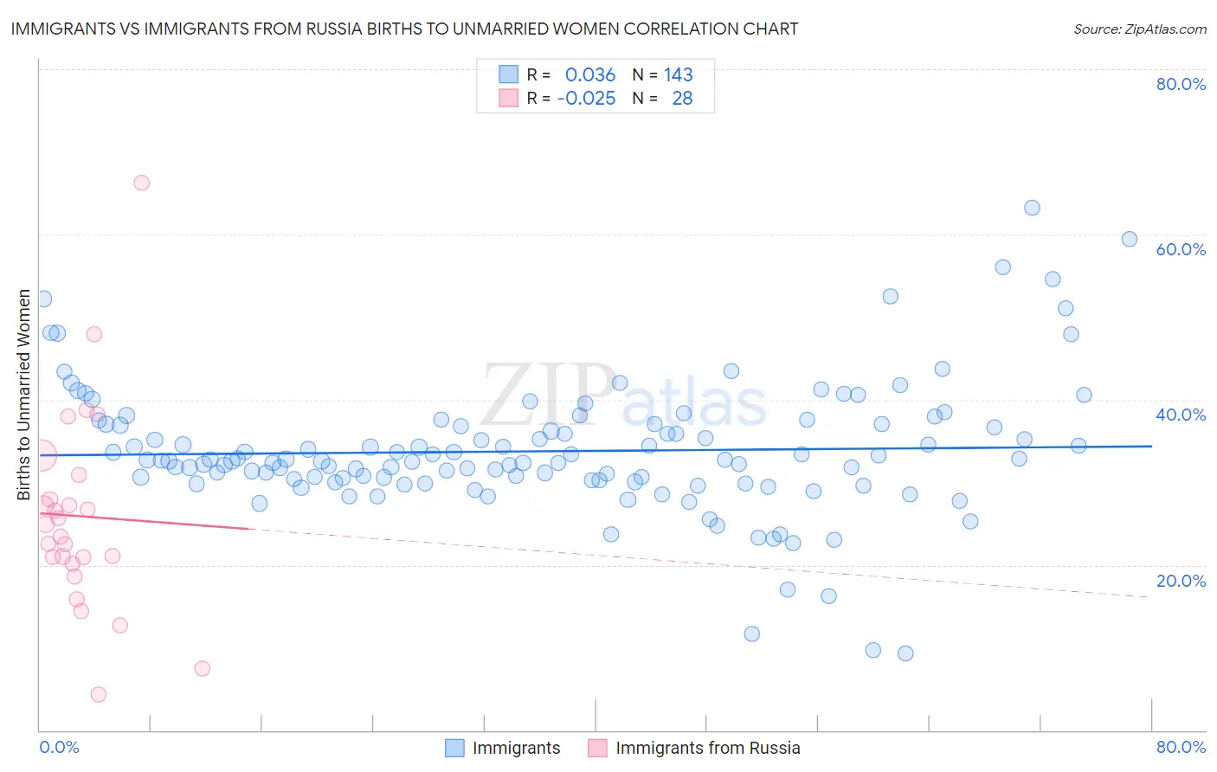The width and height of the screenshot is (1217, 772).
Task: Select the Births to Unmarried Women axis label
Action: pos(23,395)
